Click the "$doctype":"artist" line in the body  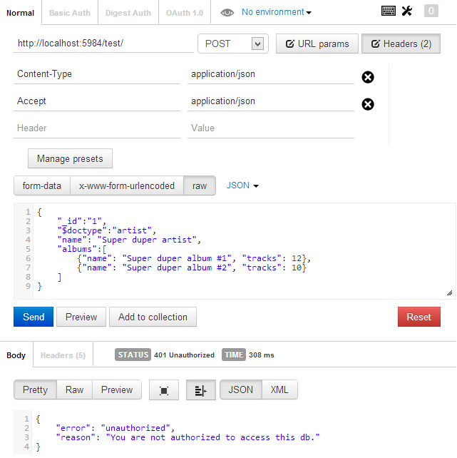pos(107,230)
